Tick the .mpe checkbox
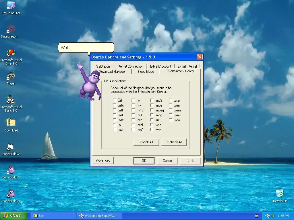294x220 pixels. point(152,105)
